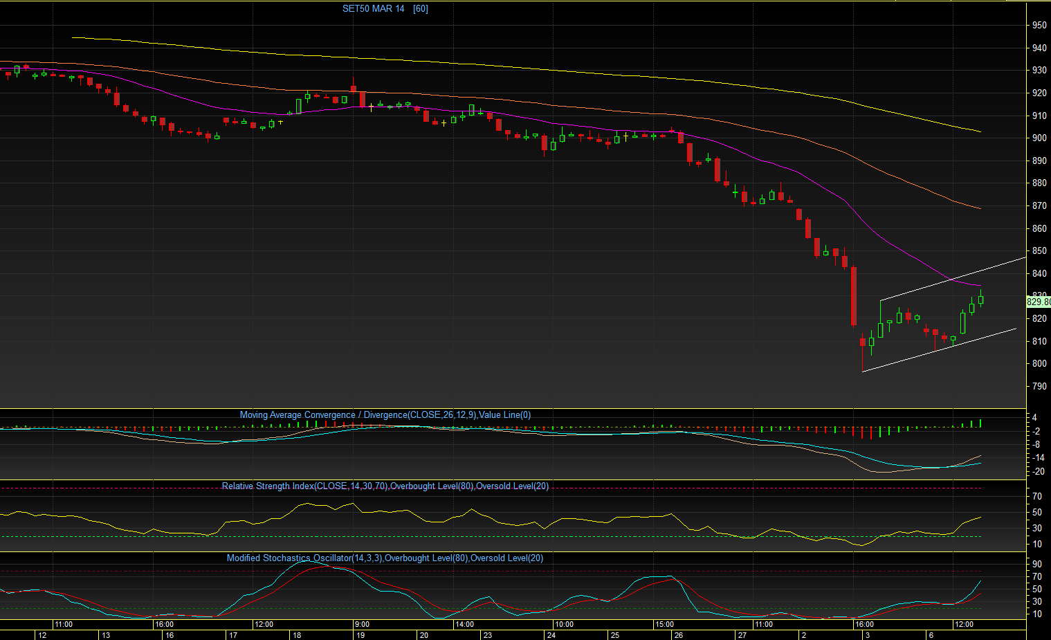Click the [60] timeframe indicator in the title
The image size is (1051, 640).
click(421, 9)
